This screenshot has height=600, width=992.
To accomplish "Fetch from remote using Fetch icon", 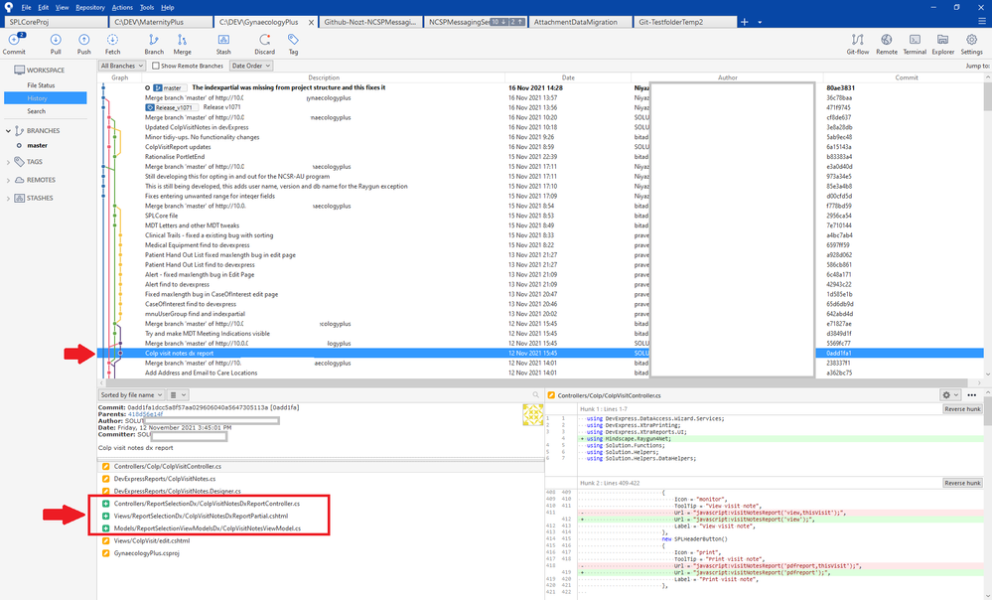I will click(x=112, y=43).
